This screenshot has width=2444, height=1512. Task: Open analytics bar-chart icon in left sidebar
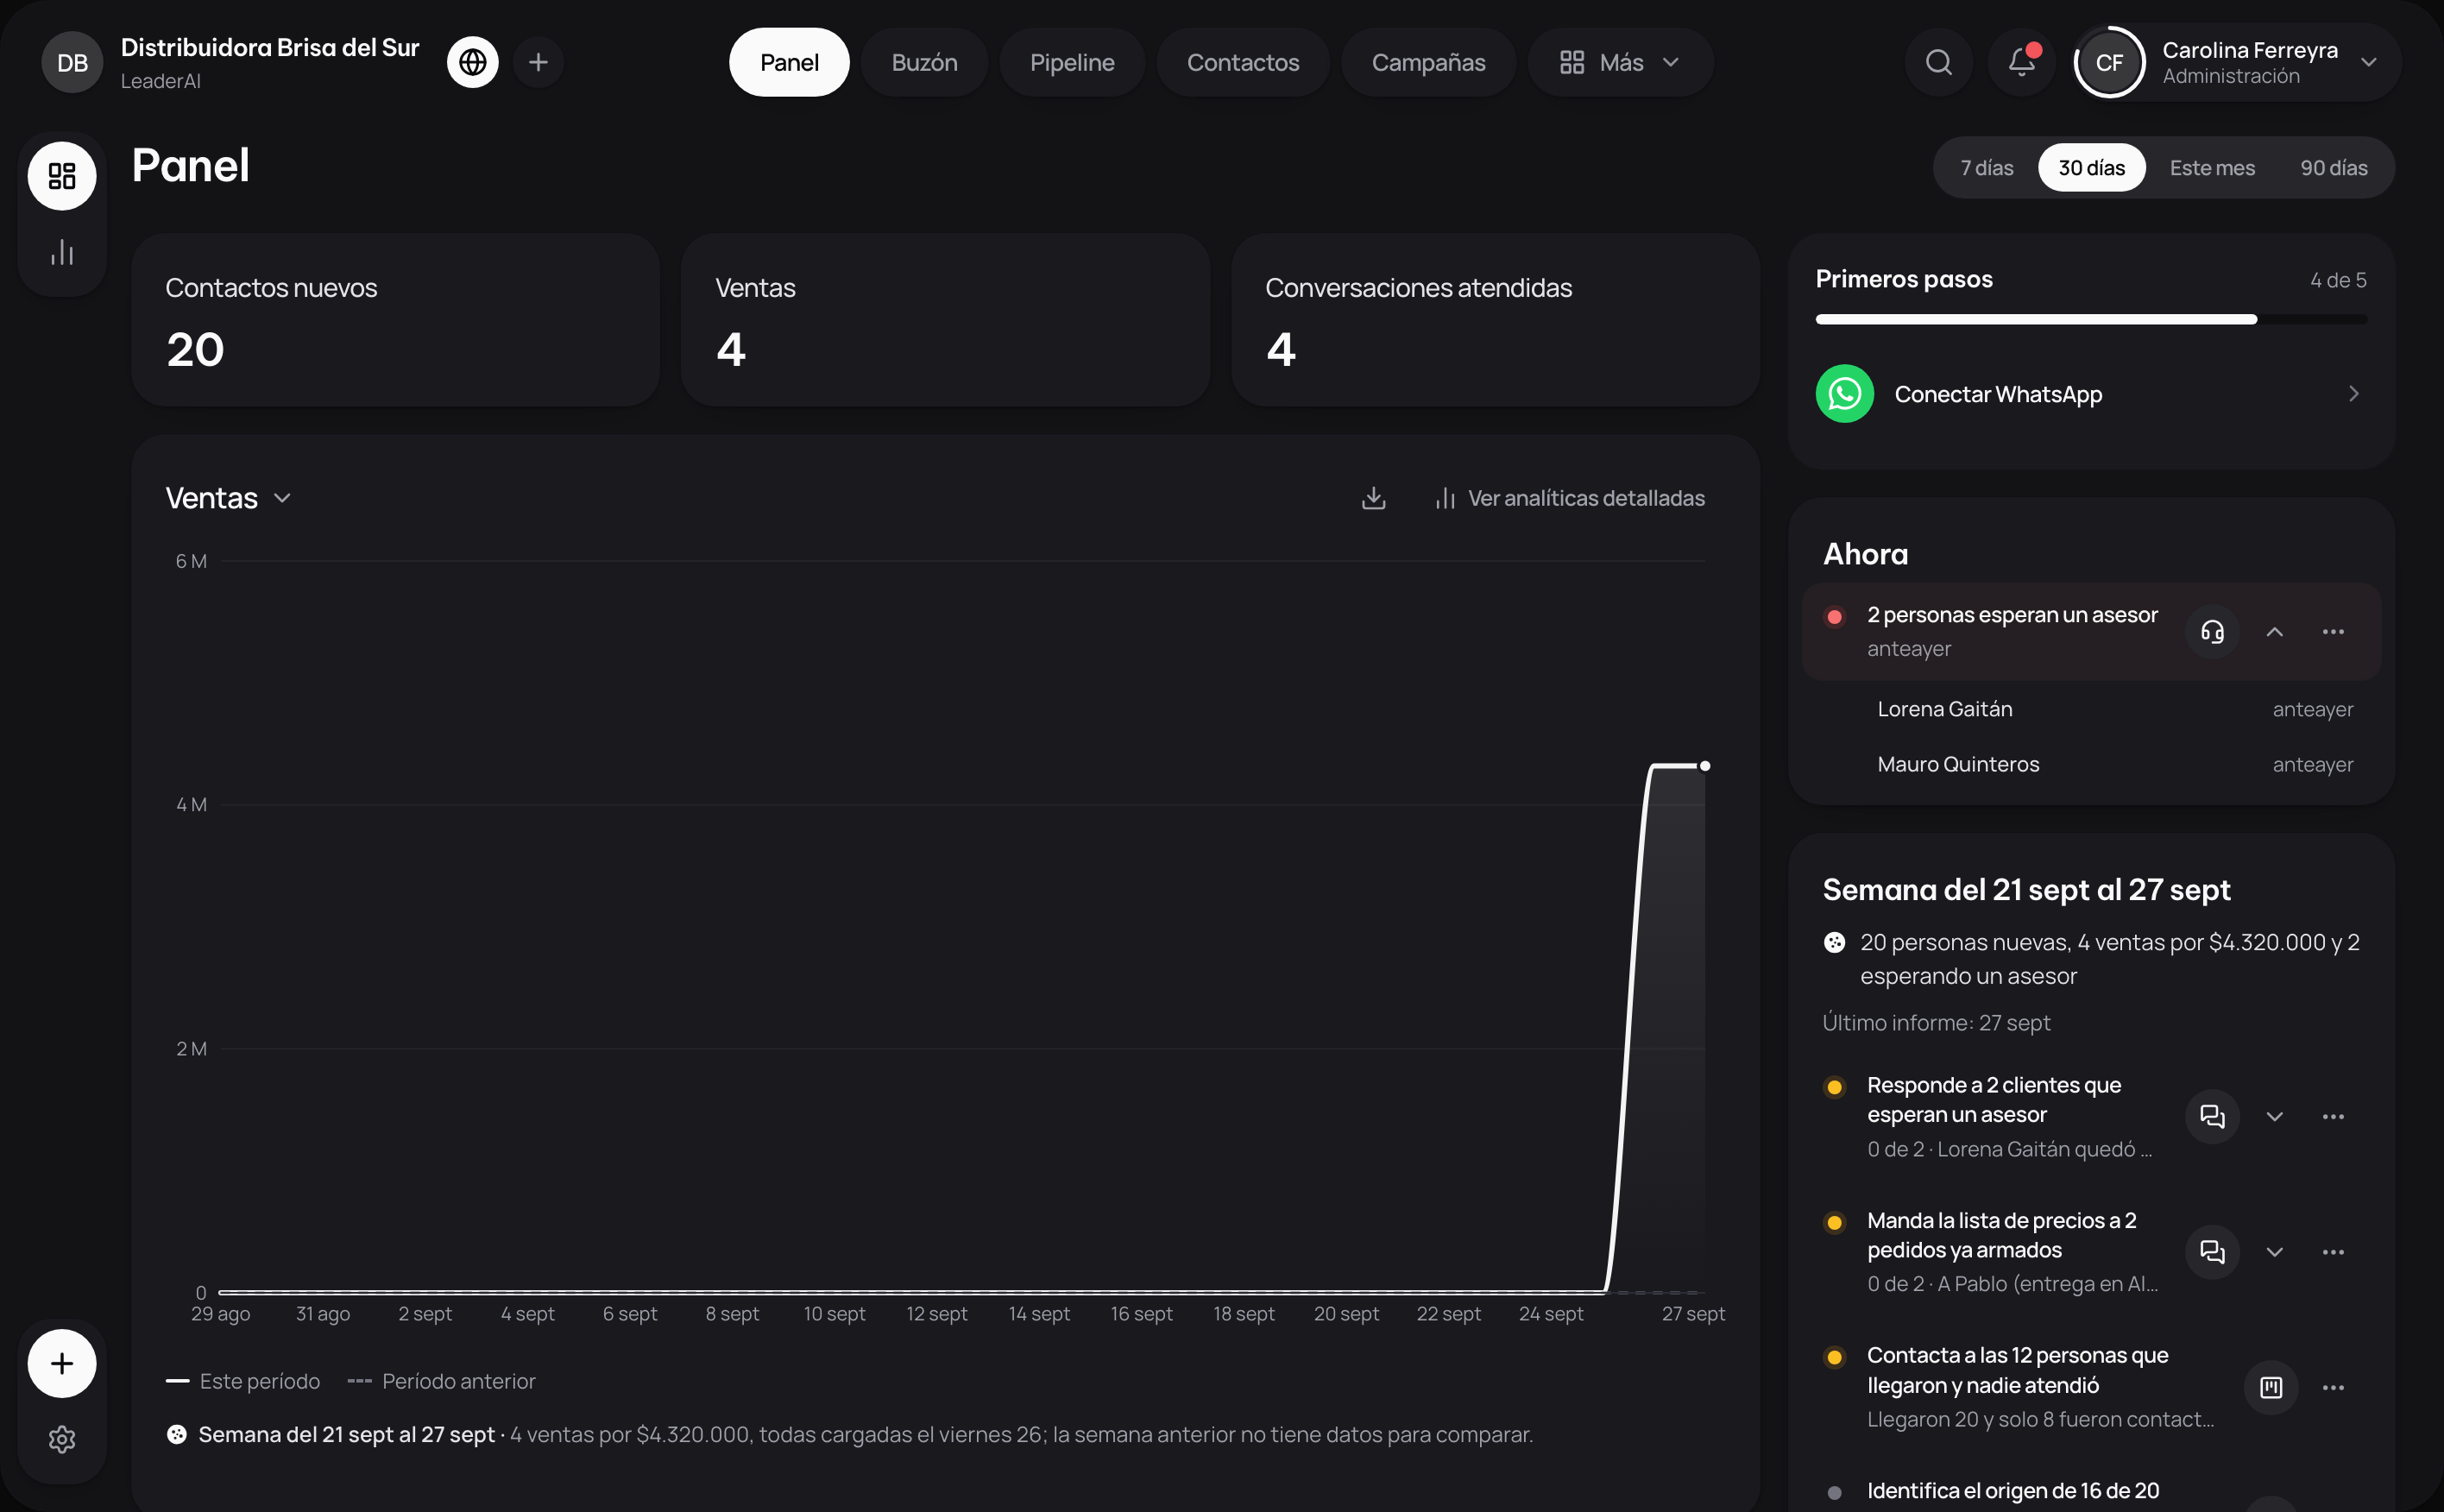62,252
